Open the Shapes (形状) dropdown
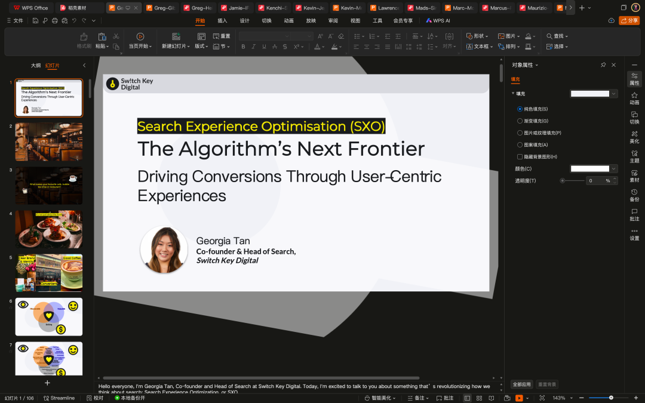645x403 pixels. (x=477, y=36)
